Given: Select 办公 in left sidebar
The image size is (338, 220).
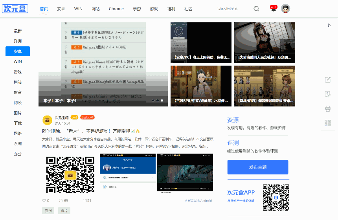Looking at the screenshot, I should [18, 154].
